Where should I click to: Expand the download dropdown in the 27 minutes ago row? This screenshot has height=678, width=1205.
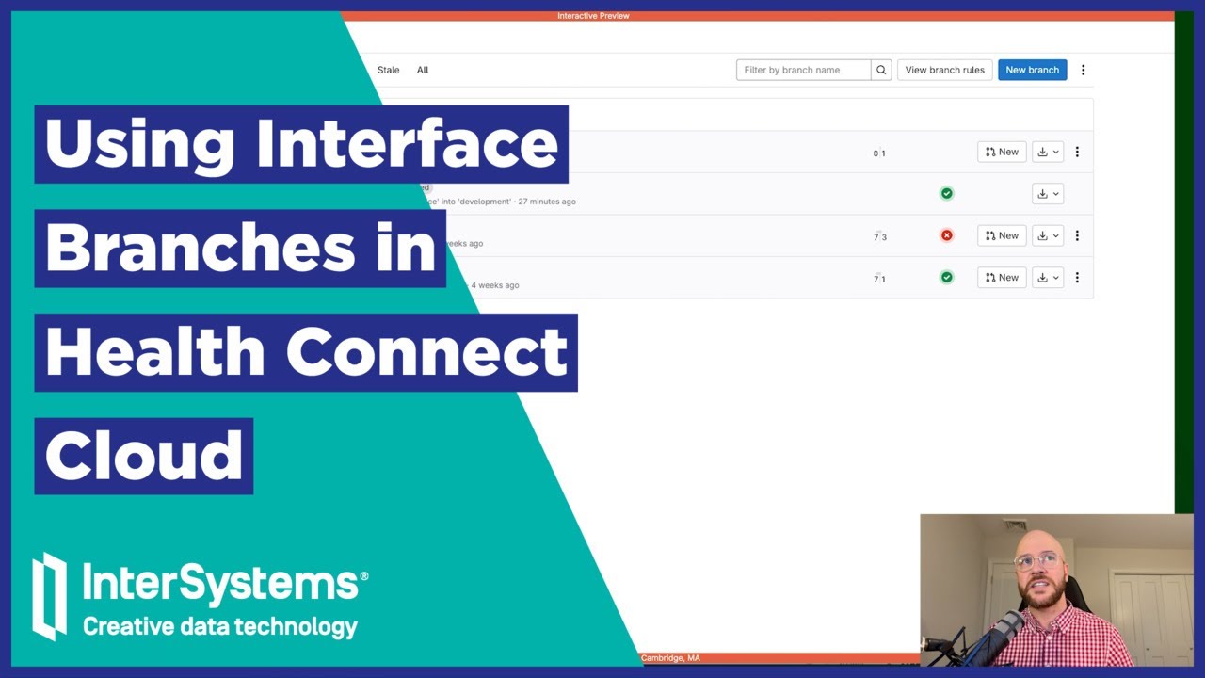pos(1048,194)
